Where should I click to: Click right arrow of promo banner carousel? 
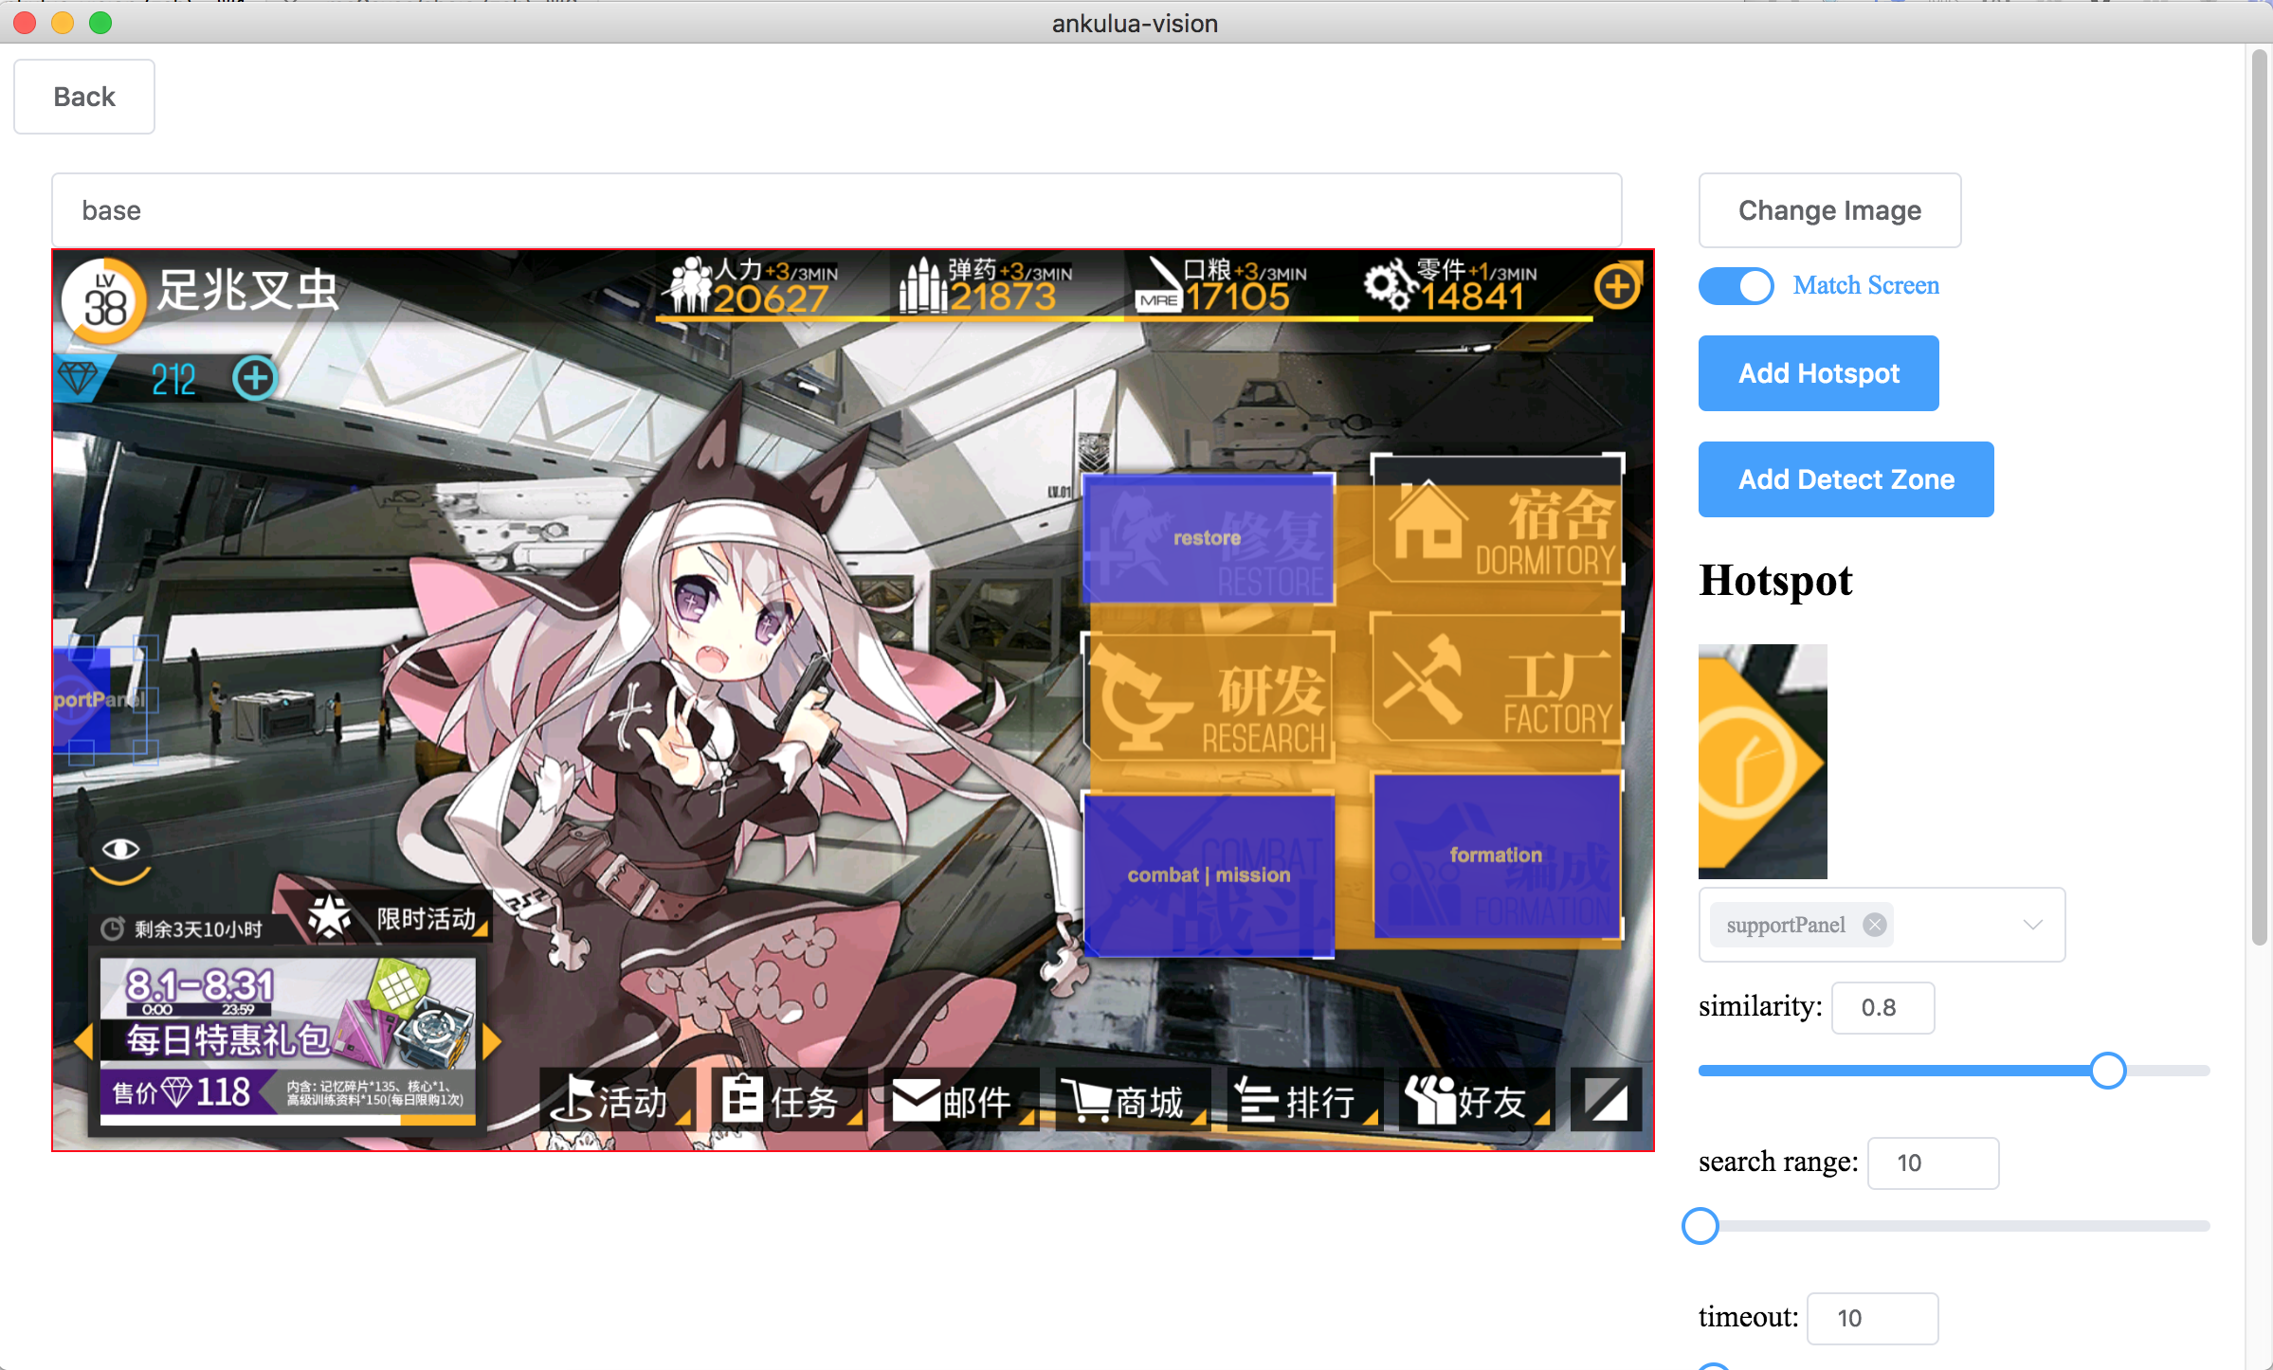[491, 1040]
